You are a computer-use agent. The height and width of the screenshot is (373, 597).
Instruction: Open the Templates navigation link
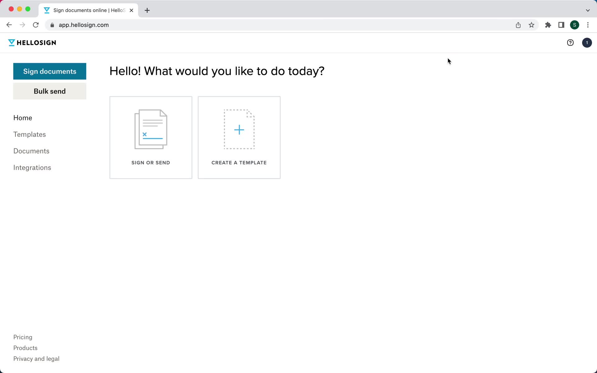(x=29, y=134)
